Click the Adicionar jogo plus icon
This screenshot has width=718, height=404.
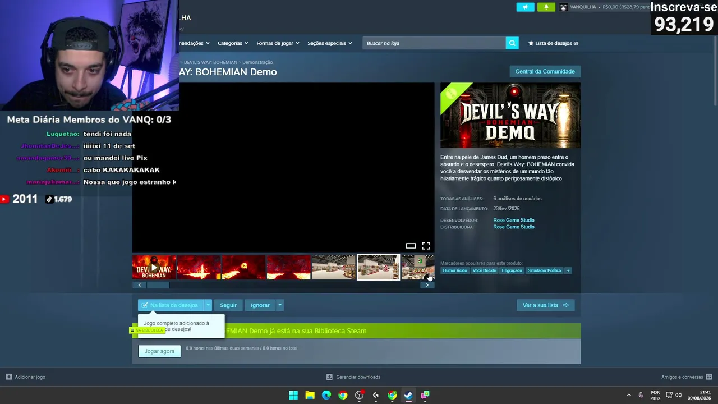click(x=9, y=377)
